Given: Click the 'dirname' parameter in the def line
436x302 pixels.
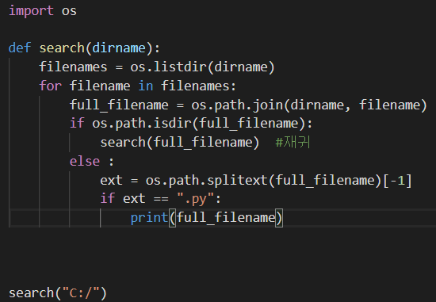Looking at the screenshot, I should tap(119, 48).
